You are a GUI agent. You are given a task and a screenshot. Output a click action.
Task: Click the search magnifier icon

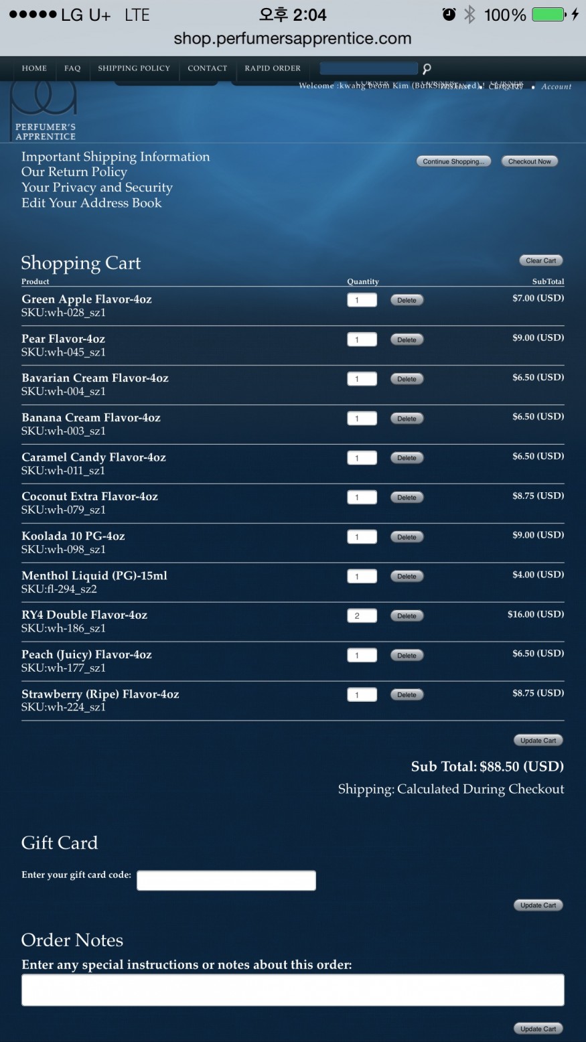click(427, 68)
